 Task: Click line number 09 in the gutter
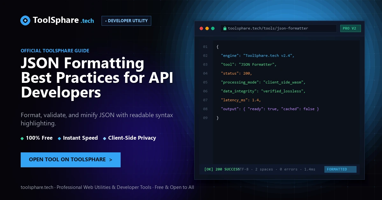(205, 118)
